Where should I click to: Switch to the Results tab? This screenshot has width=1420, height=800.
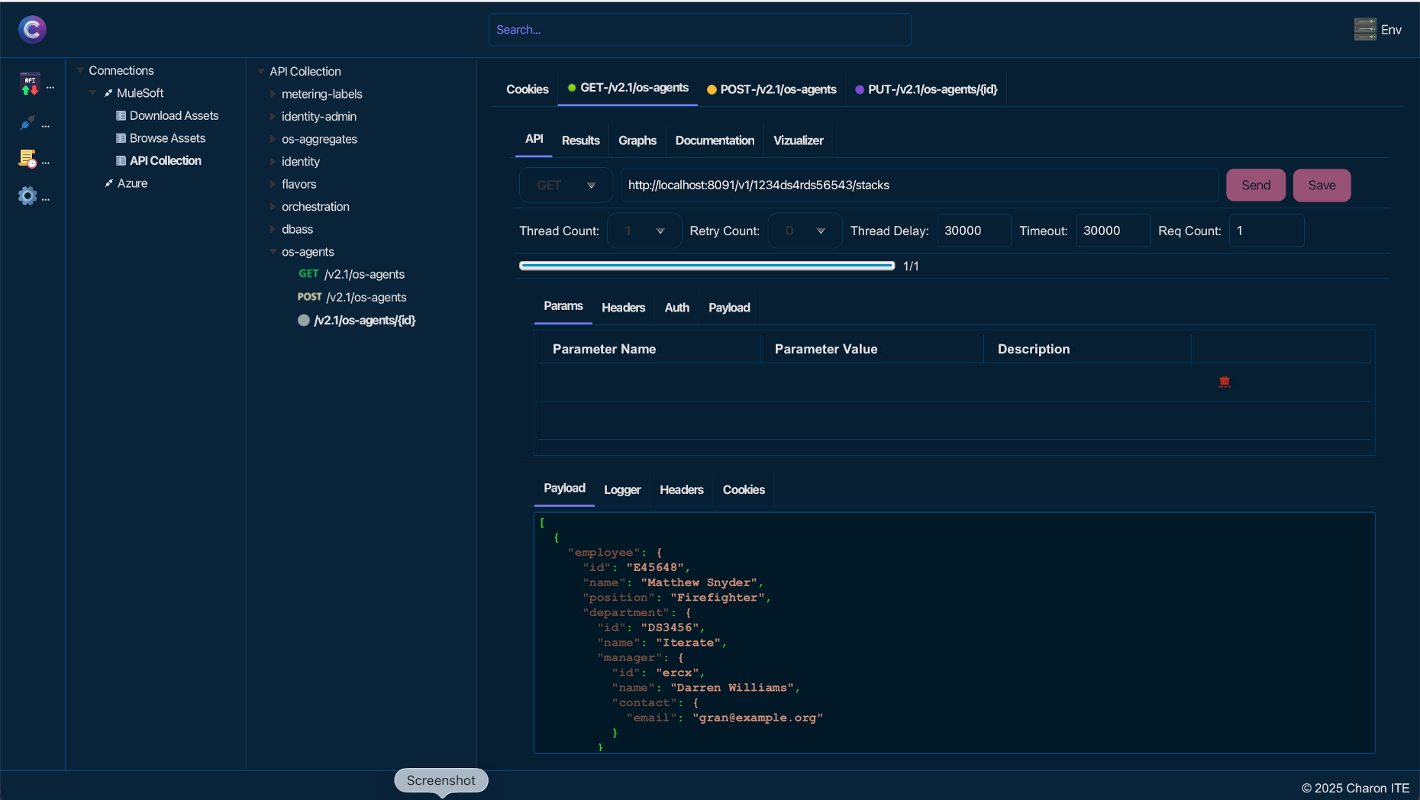pos(580,140)
